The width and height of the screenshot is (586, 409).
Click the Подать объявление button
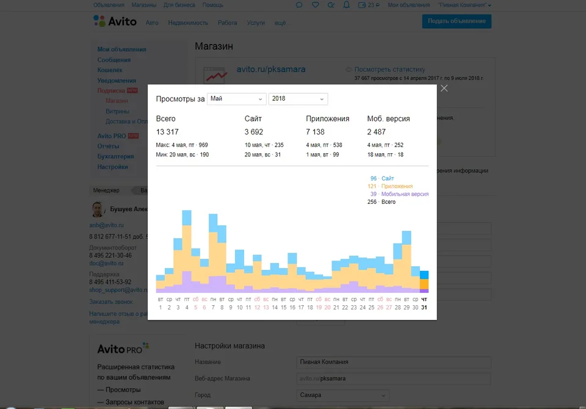457,21
